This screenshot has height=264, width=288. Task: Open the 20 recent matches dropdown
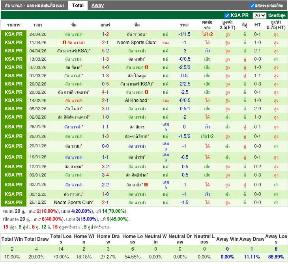tap(259, 15)
